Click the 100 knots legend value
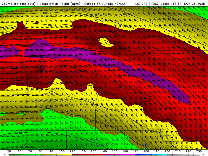This screenshot has width=208, height=156. point(62,151)
